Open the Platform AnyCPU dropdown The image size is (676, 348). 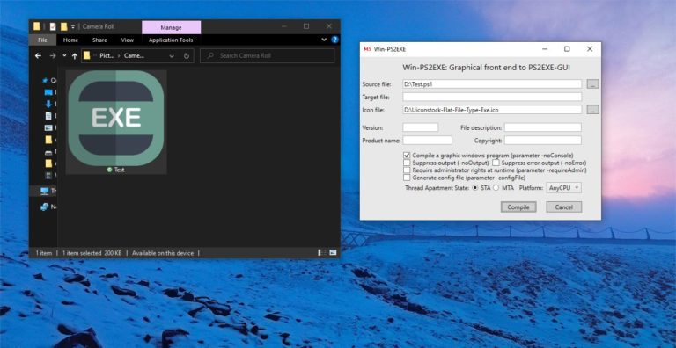coord(564,188)
